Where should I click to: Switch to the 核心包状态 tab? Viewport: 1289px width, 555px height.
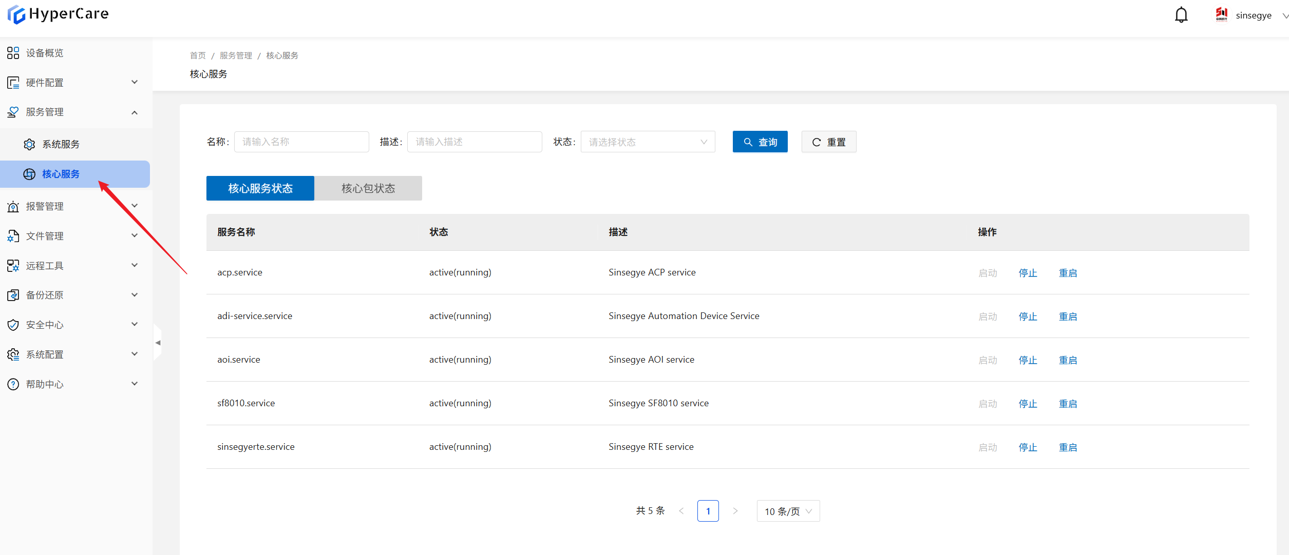click(368, 188)
